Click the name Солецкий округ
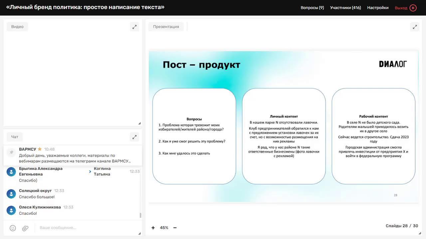The width and height of the screenshot is (426, 239). tap(35, 191)
